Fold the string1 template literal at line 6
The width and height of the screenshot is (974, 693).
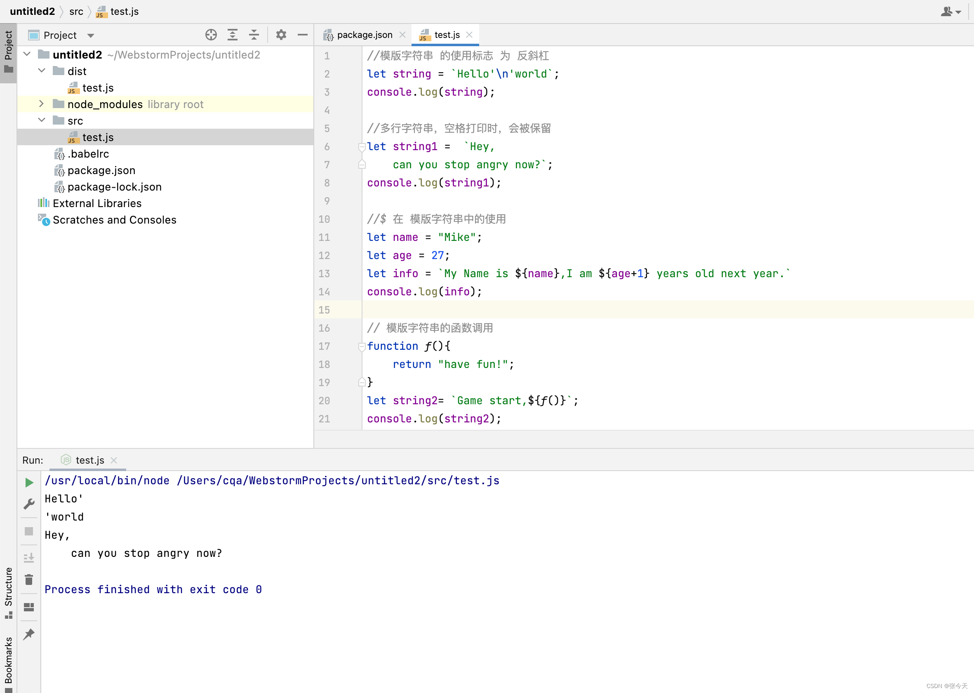[x=362, y=147]
